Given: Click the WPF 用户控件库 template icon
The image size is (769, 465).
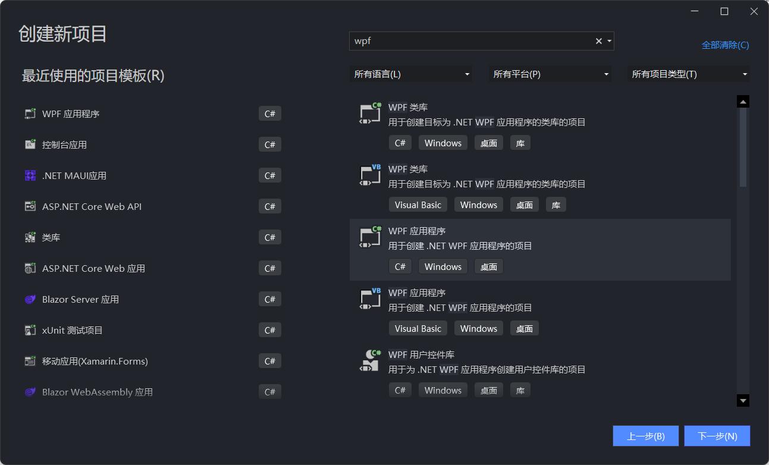Looking at the screenshot, I should tap(369, 360).
